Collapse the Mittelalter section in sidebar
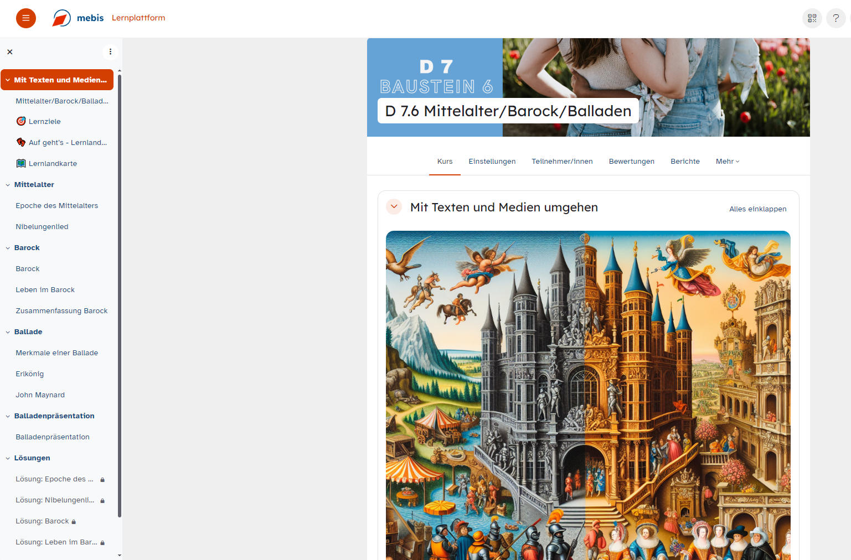 coord(8,185)
